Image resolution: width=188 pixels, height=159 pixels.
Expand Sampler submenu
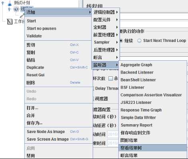[106, 42]
